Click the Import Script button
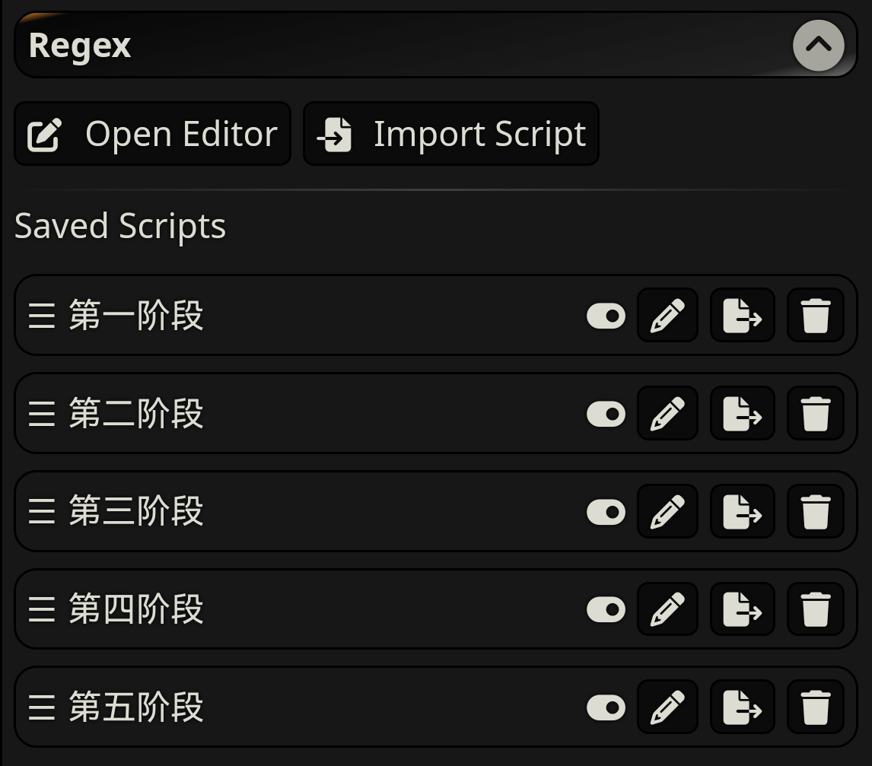Viewport: 872px width, 766px height. point(450,134)
